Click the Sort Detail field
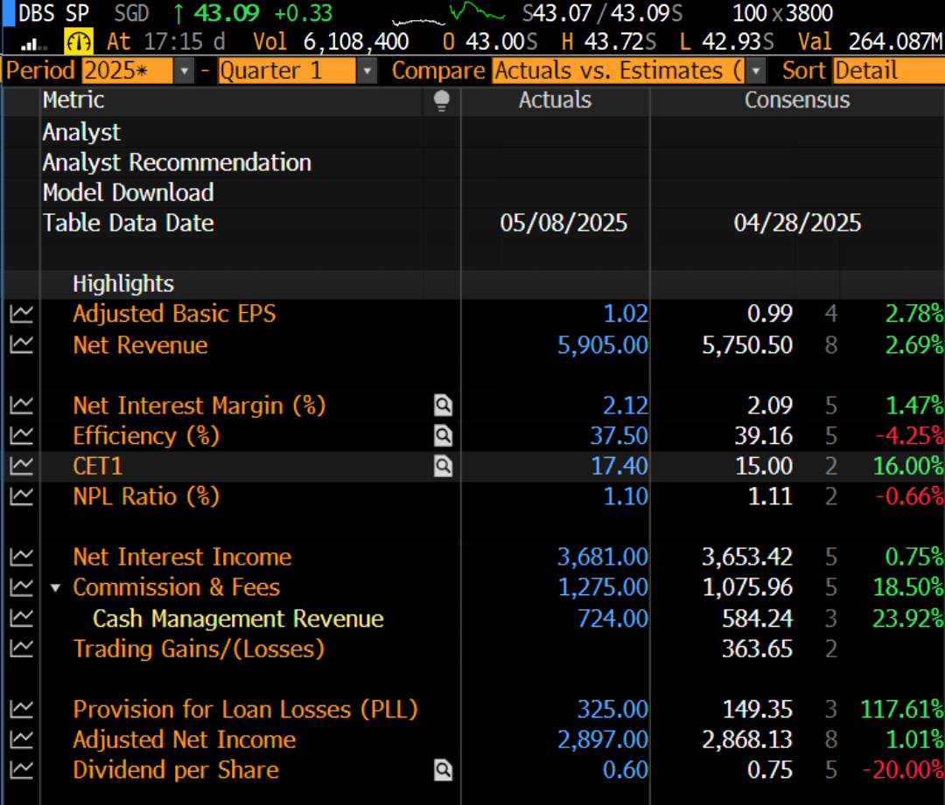The height and width of the screenshot is (805, 945). coord(889,71)
